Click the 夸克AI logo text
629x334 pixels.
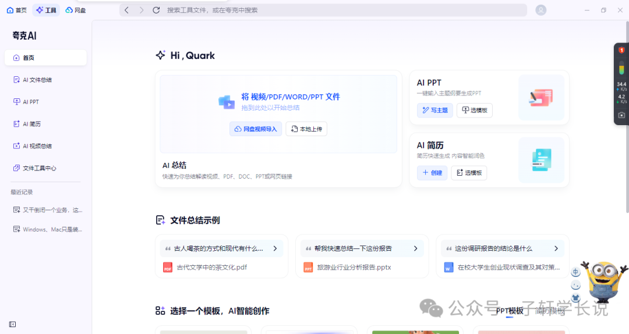24,35
